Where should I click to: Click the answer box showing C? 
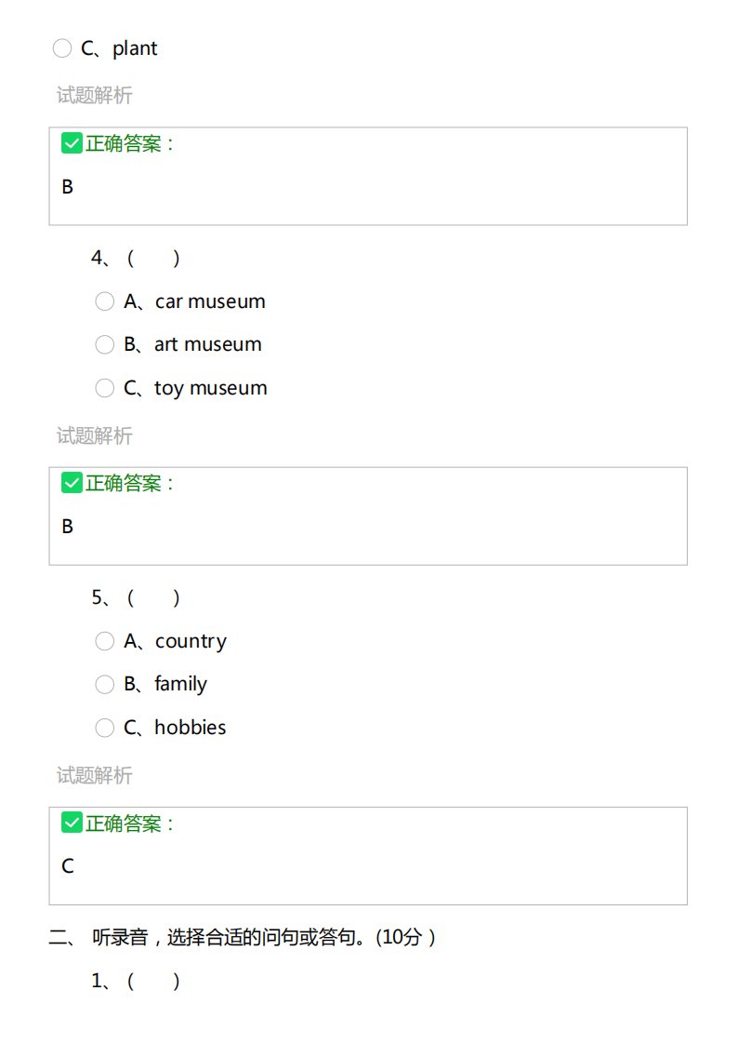(368, 855)
